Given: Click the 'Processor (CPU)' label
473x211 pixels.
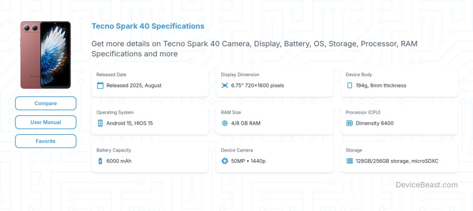Looking at the screenshot, I should tap(363, 112).
